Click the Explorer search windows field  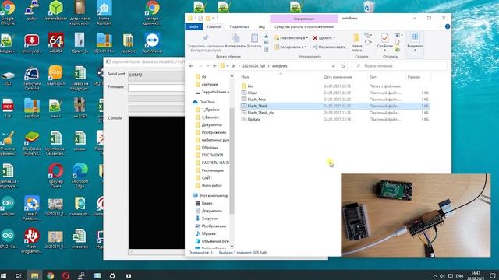point(399,66)
